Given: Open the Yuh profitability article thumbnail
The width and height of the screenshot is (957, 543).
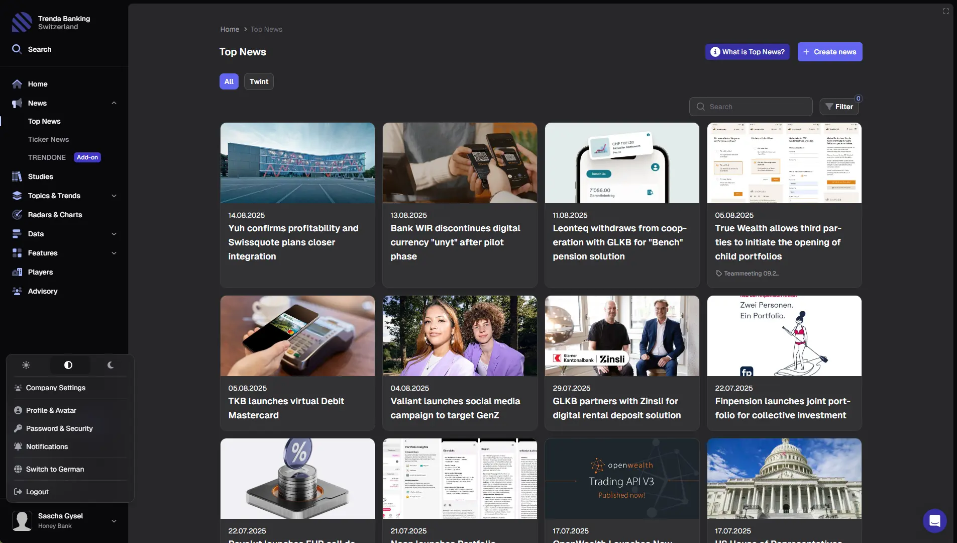Looking at the screenshot, I should [x=297, y=163].
